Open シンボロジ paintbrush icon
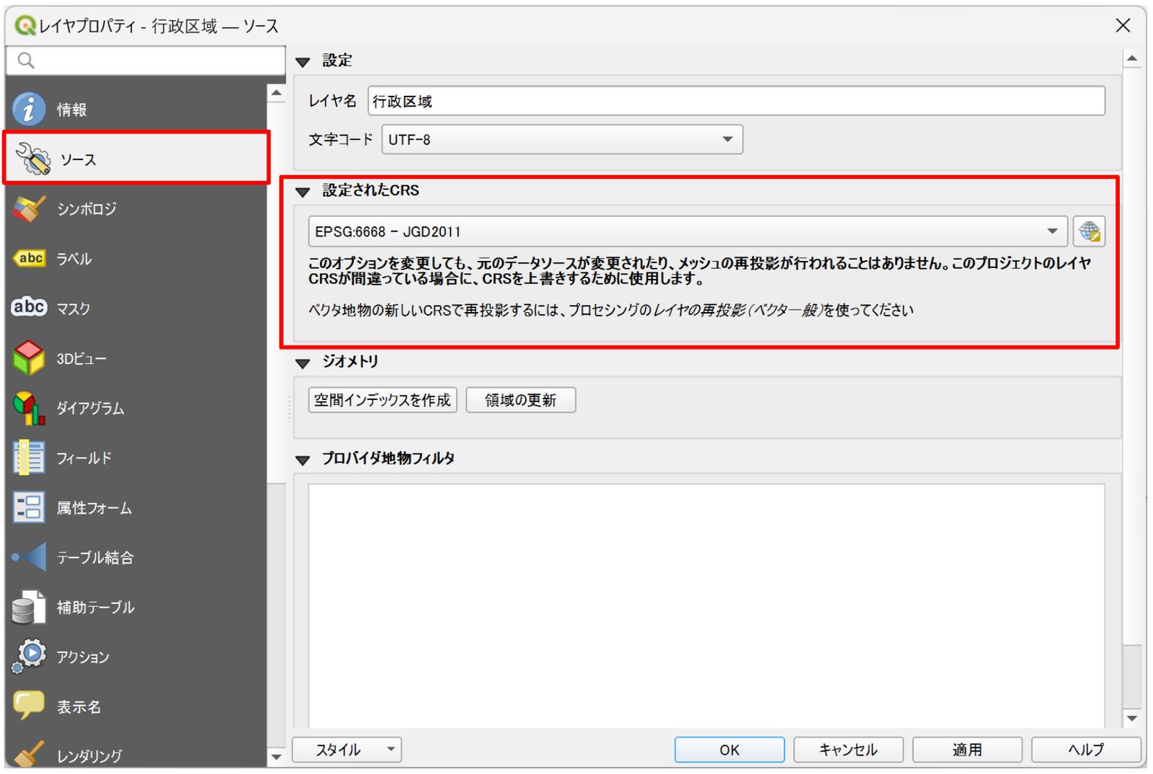This screenshot has width=1153, height=774. [29, 209]
